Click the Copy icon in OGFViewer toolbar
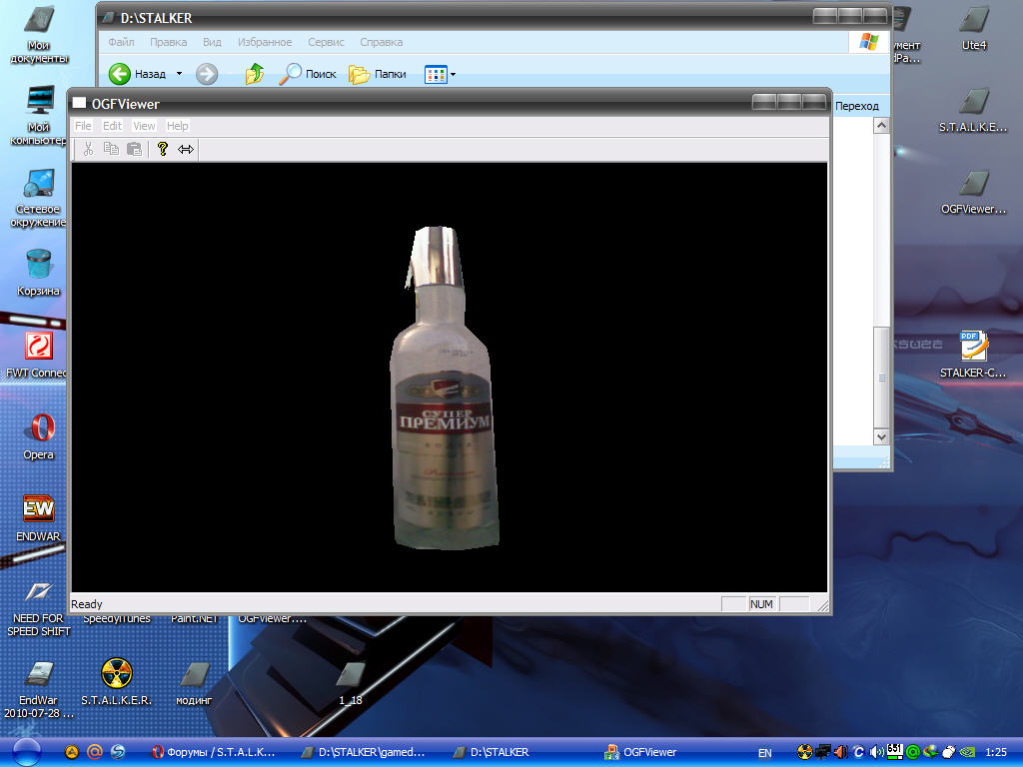This screenshot has height=767, width=1023. [x=111, y=149]
